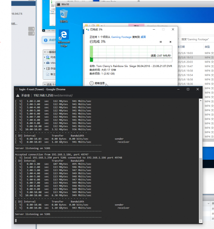Click the Win10 window title icon
The width and height of the screenshot is (214, 229).
pyautogui.click(x=58, y=4)
